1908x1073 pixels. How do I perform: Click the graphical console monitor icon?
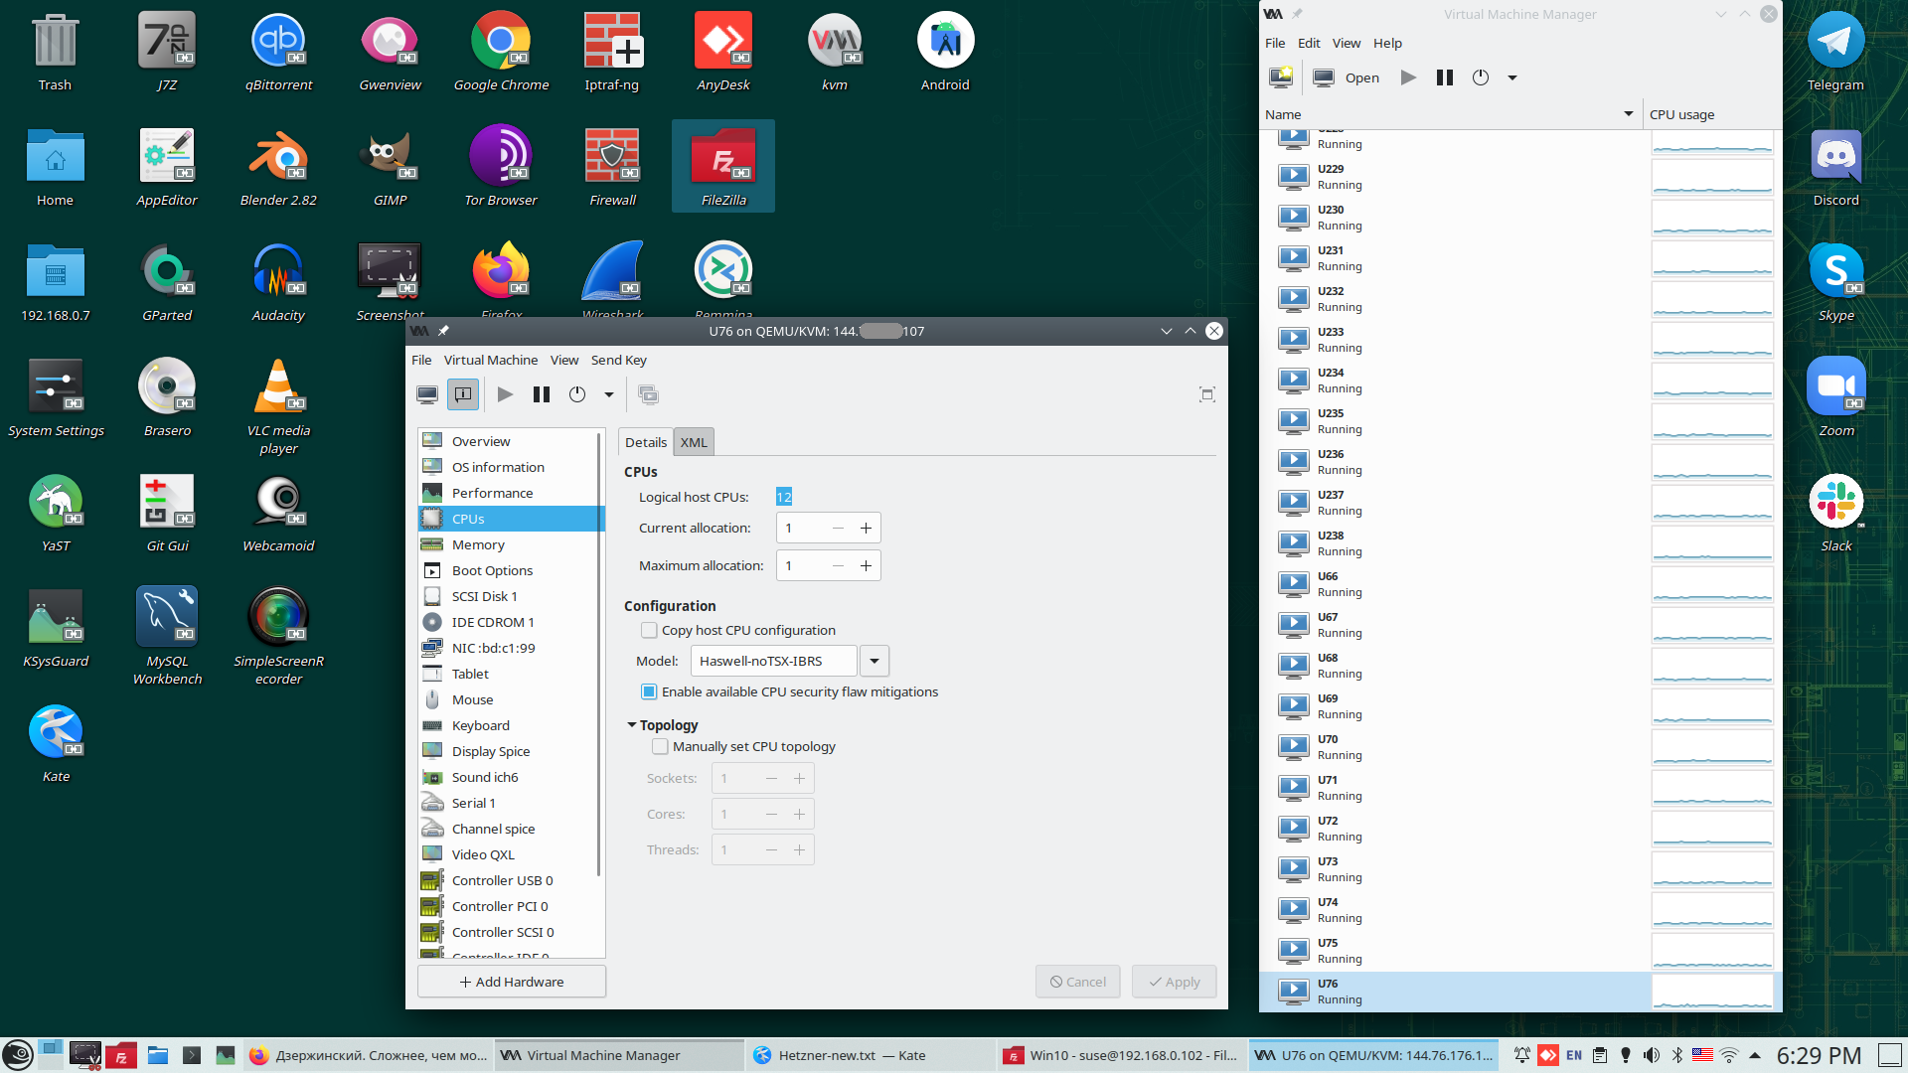coord(427,394)
